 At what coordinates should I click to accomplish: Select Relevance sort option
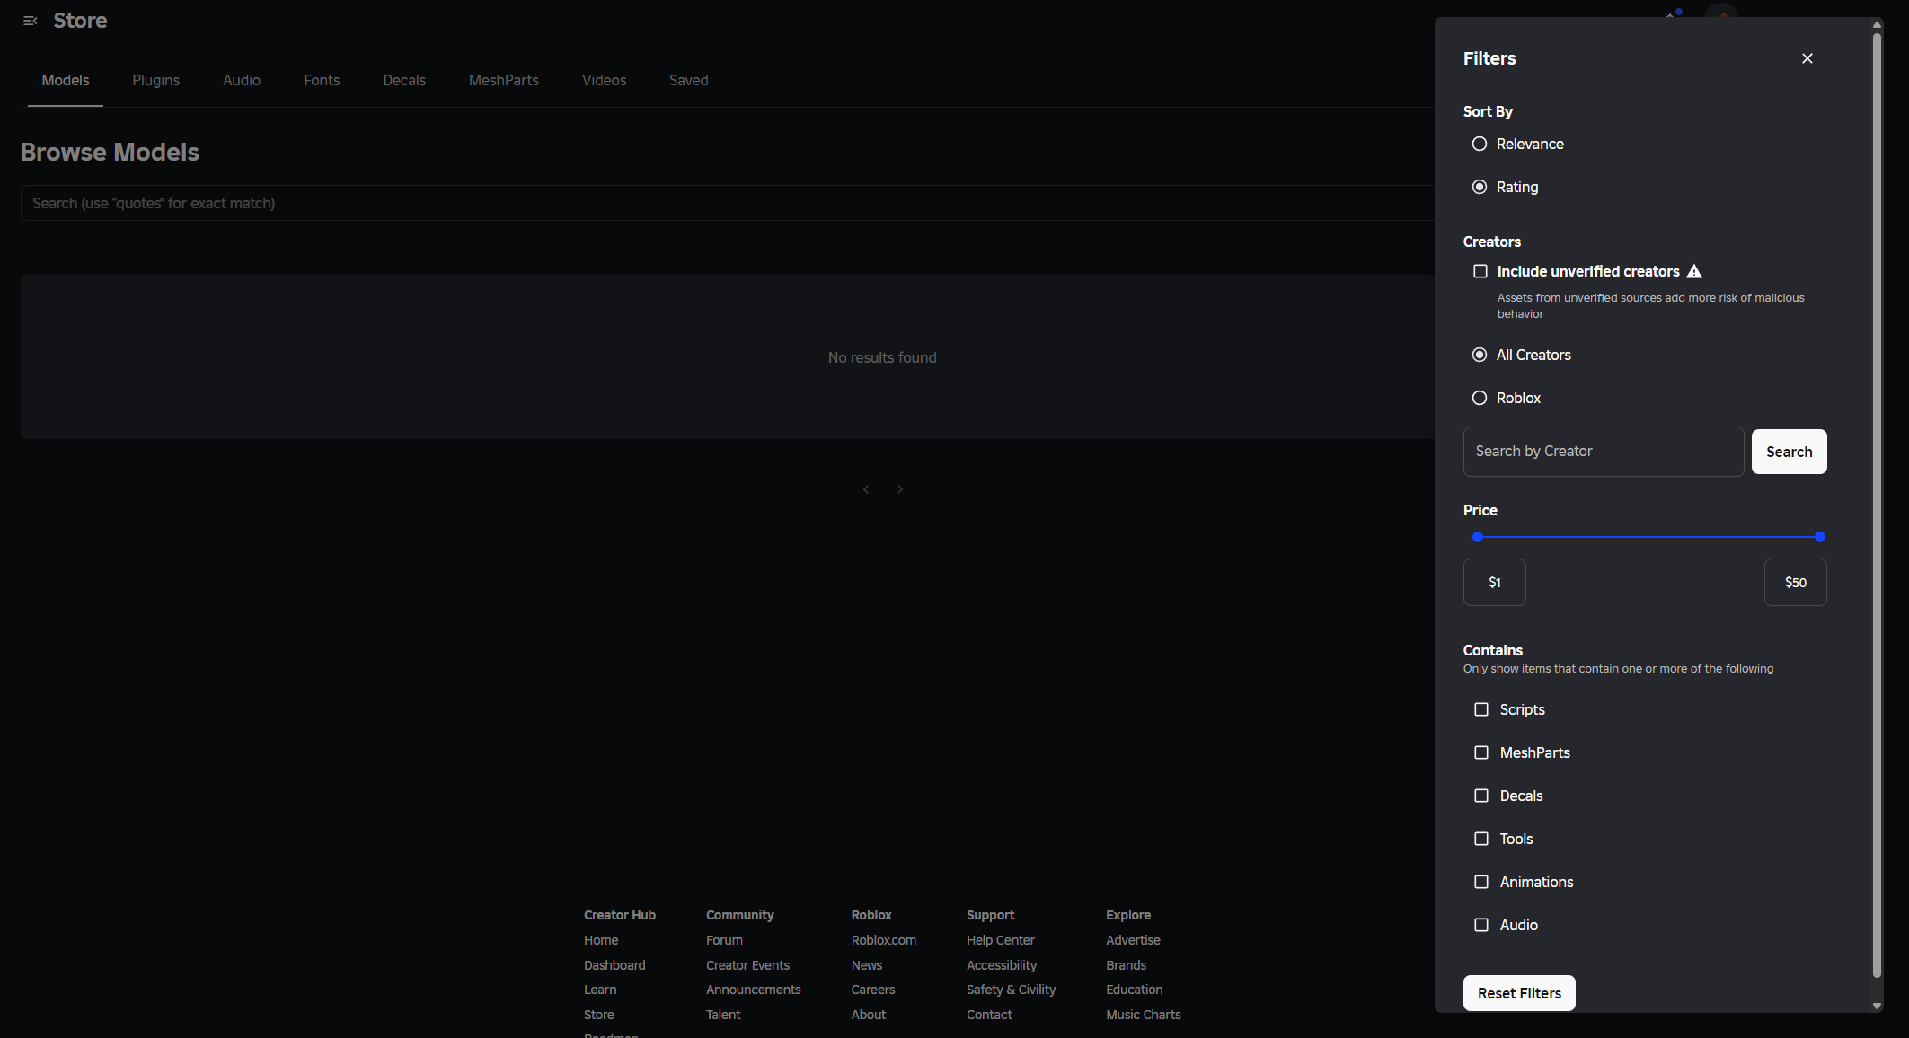point(1480,144)
